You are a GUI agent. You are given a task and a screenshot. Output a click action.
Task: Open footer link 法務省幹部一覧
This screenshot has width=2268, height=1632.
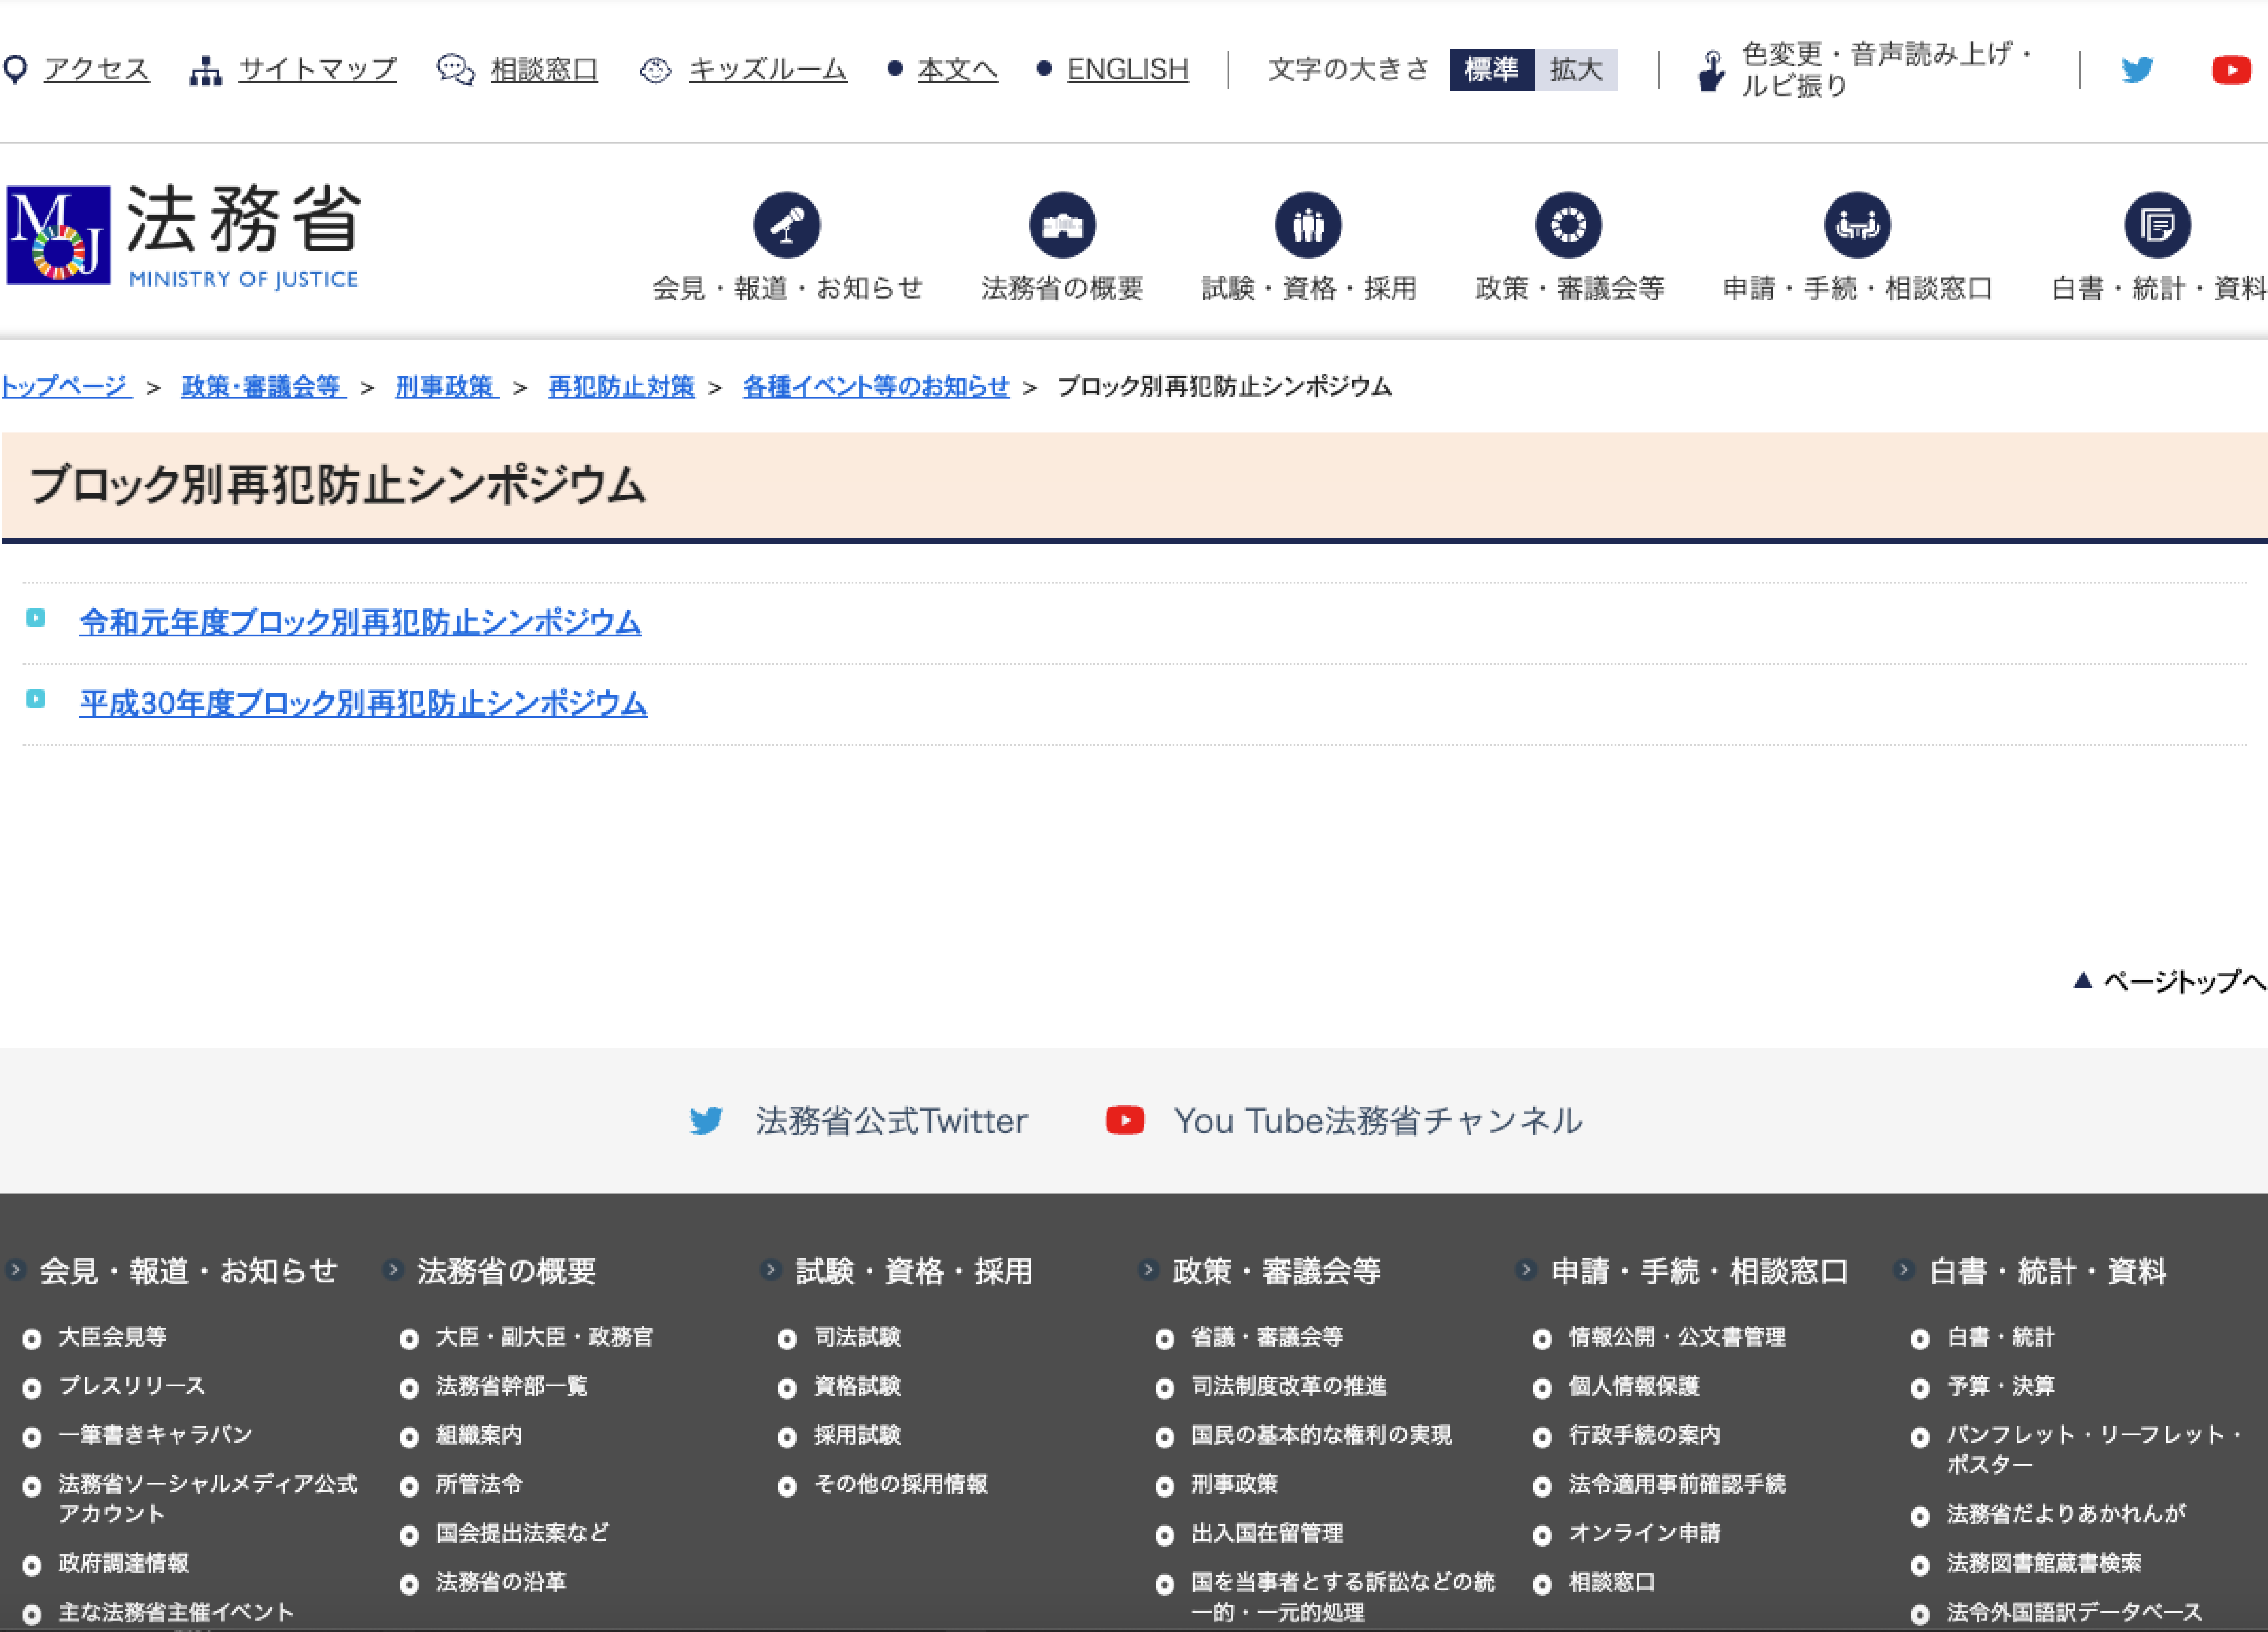(x=512, y=1386)
